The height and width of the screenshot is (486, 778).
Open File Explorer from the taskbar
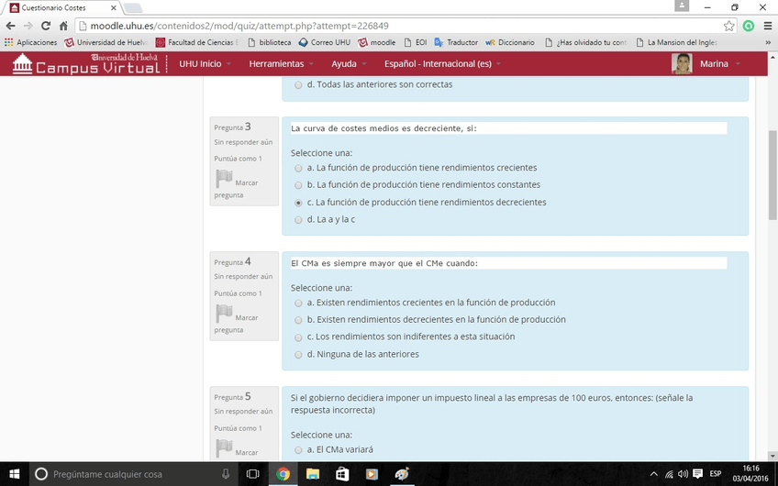click(313, 474)
